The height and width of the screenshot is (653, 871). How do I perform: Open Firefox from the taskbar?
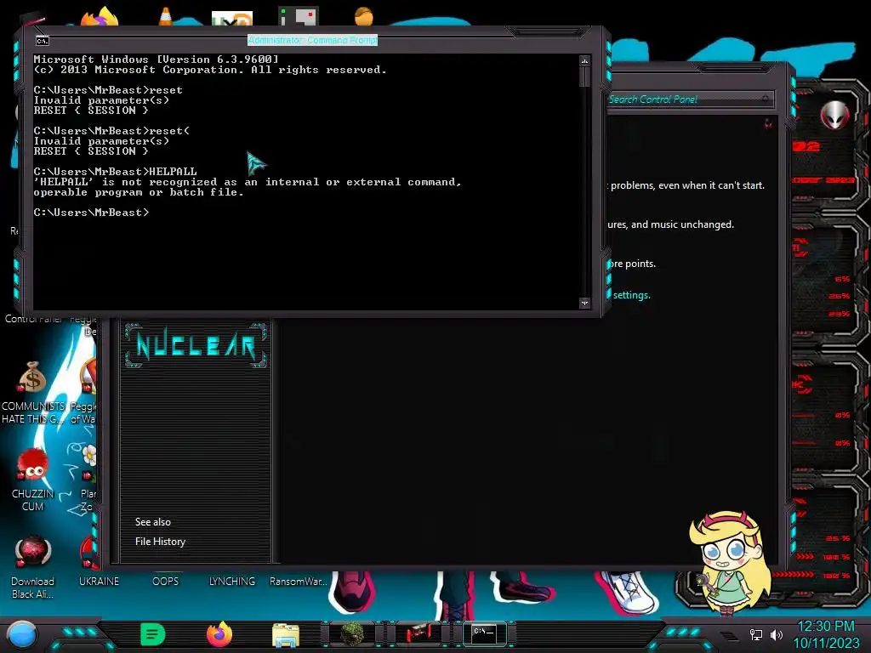[x=219, y=634]
